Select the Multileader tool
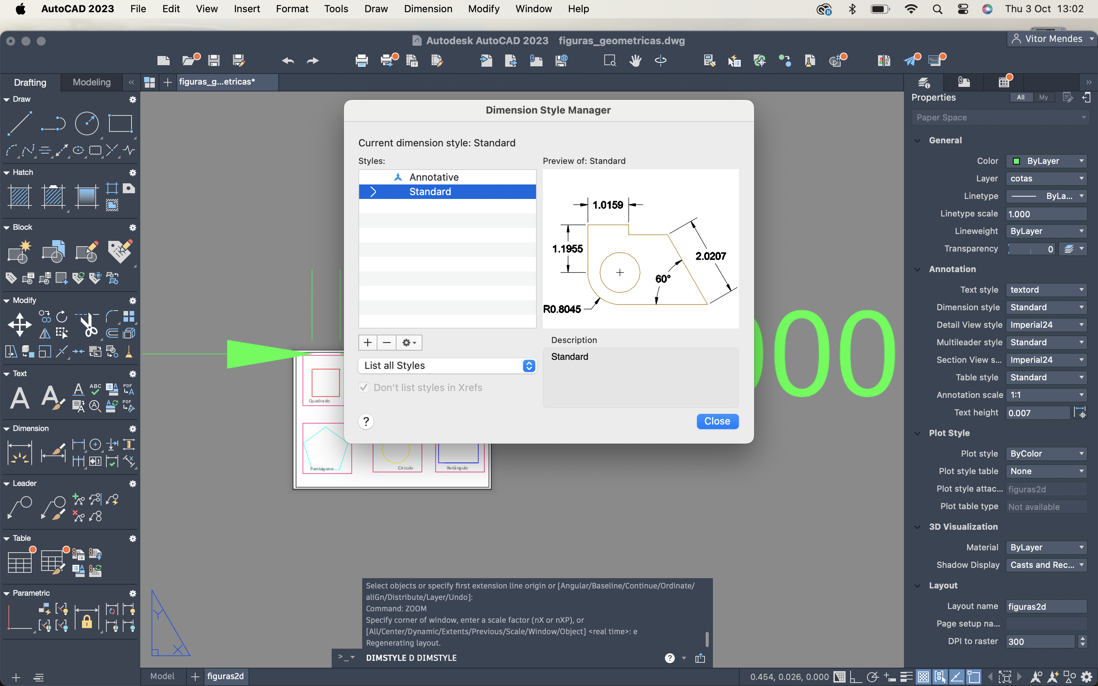Viewport: 1098px width, 686px height. click(19, 508)
